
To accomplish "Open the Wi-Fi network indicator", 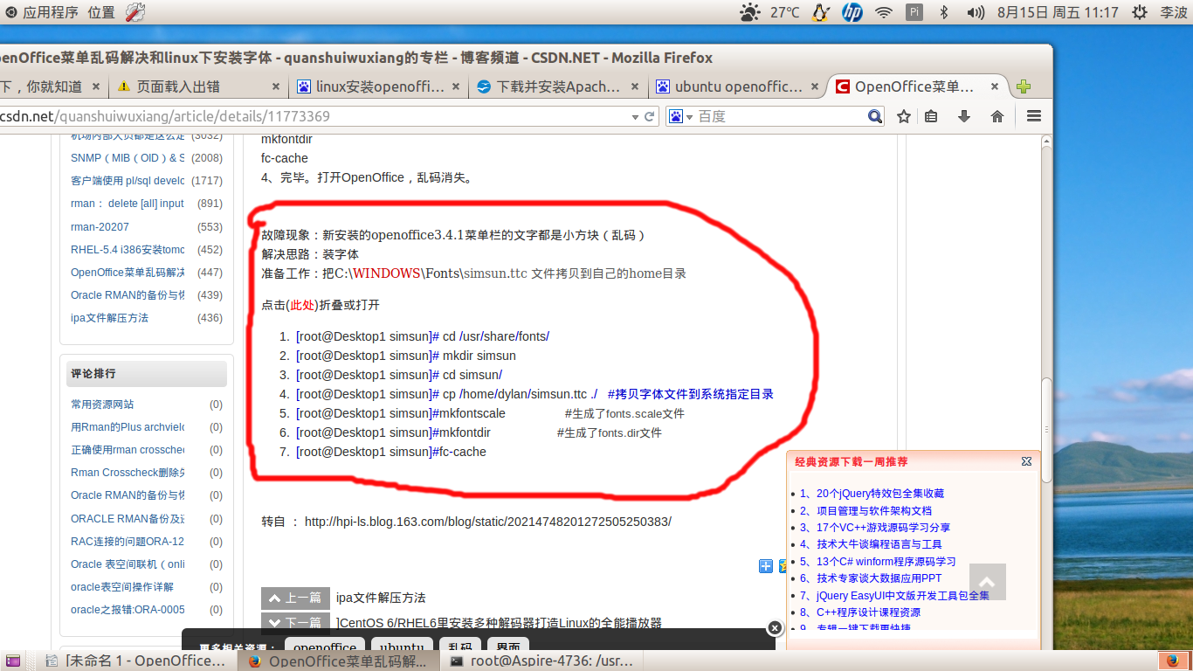I will [x=884, y=12].
